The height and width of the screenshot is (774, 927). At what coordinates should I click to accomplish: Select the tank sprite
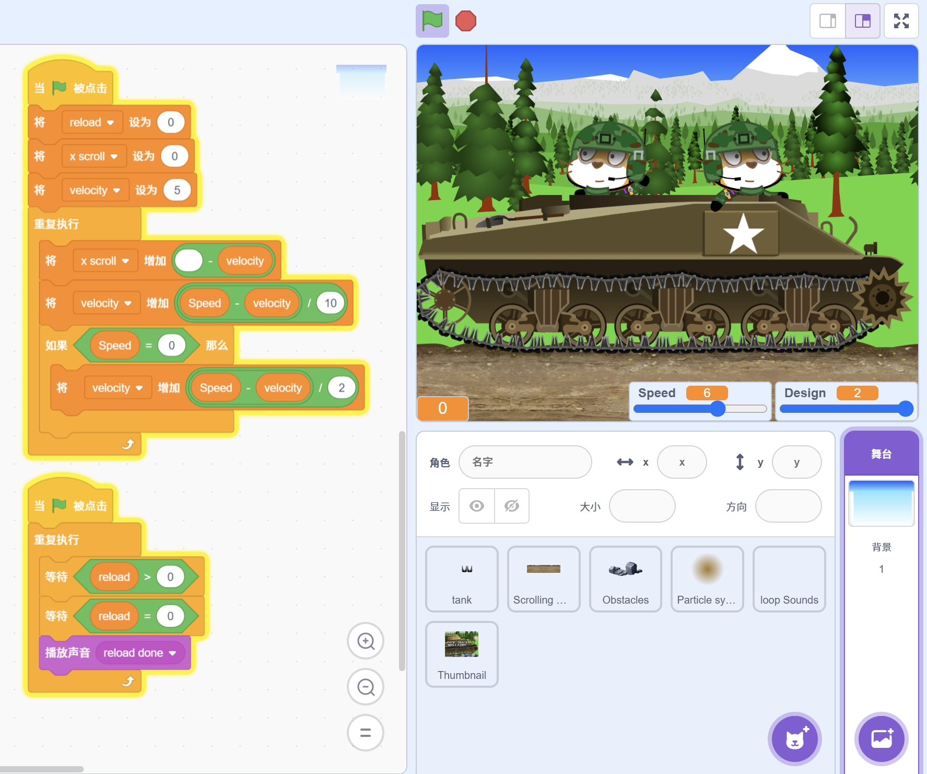[462, 579]
